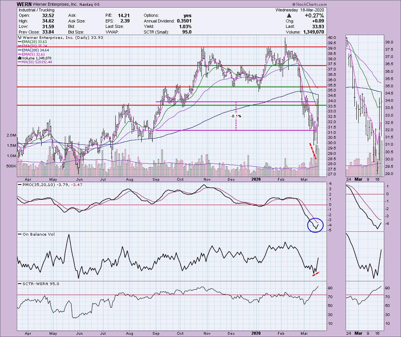
Task: Click the Last Size label
Action: pos(114,27)
